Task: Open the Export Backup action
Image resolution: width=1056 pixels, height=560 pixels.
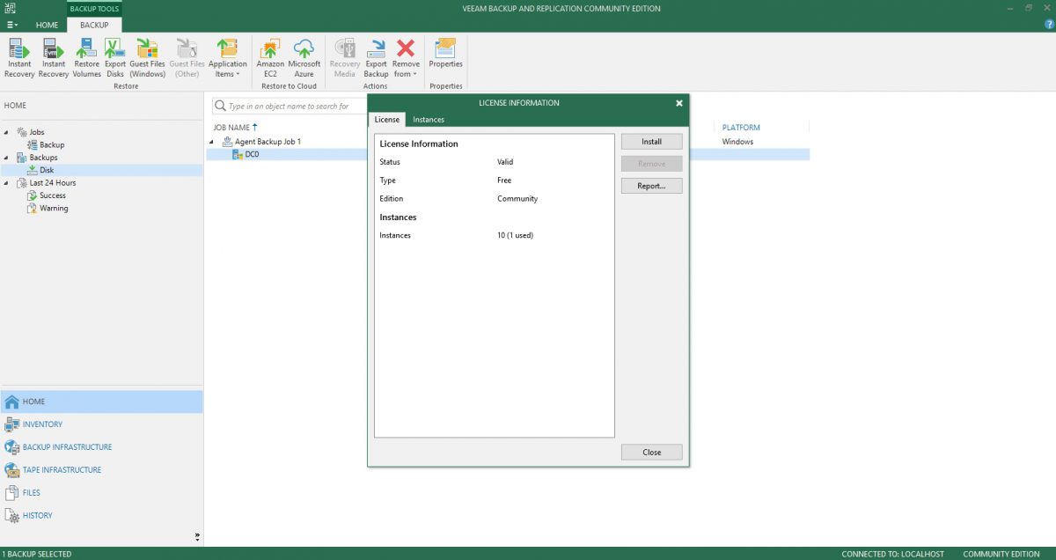Action: pyautogui.click(x=376, y=57)
